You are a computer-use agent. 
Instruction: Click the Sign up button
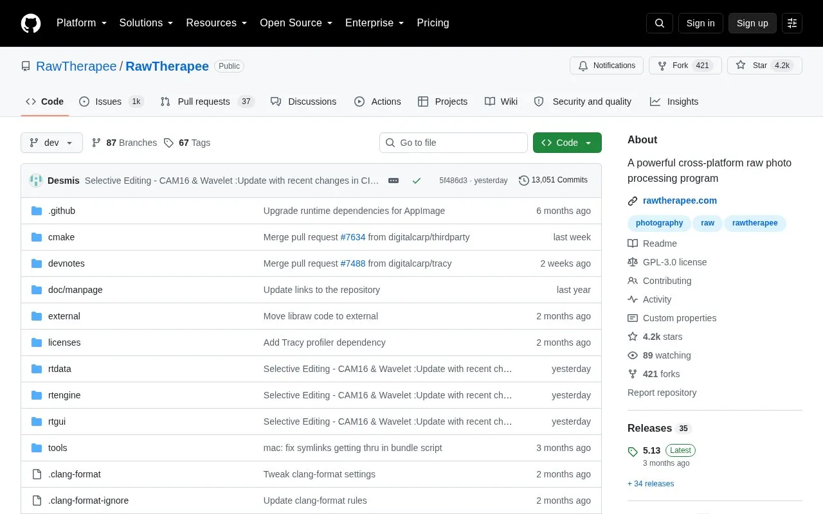(752, 23)
